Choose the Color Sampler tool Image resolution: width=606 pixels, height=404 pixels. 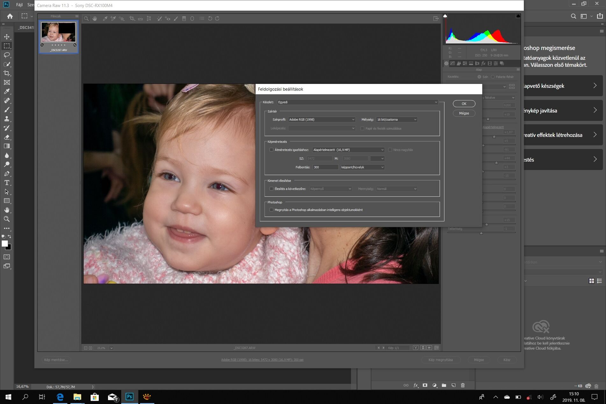[113, 18]
